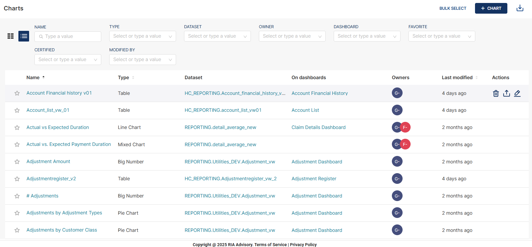Mark Adjustments by Customer Class as favorite
The width and height of the screenshot is (532, 247).
coord(17,230)
